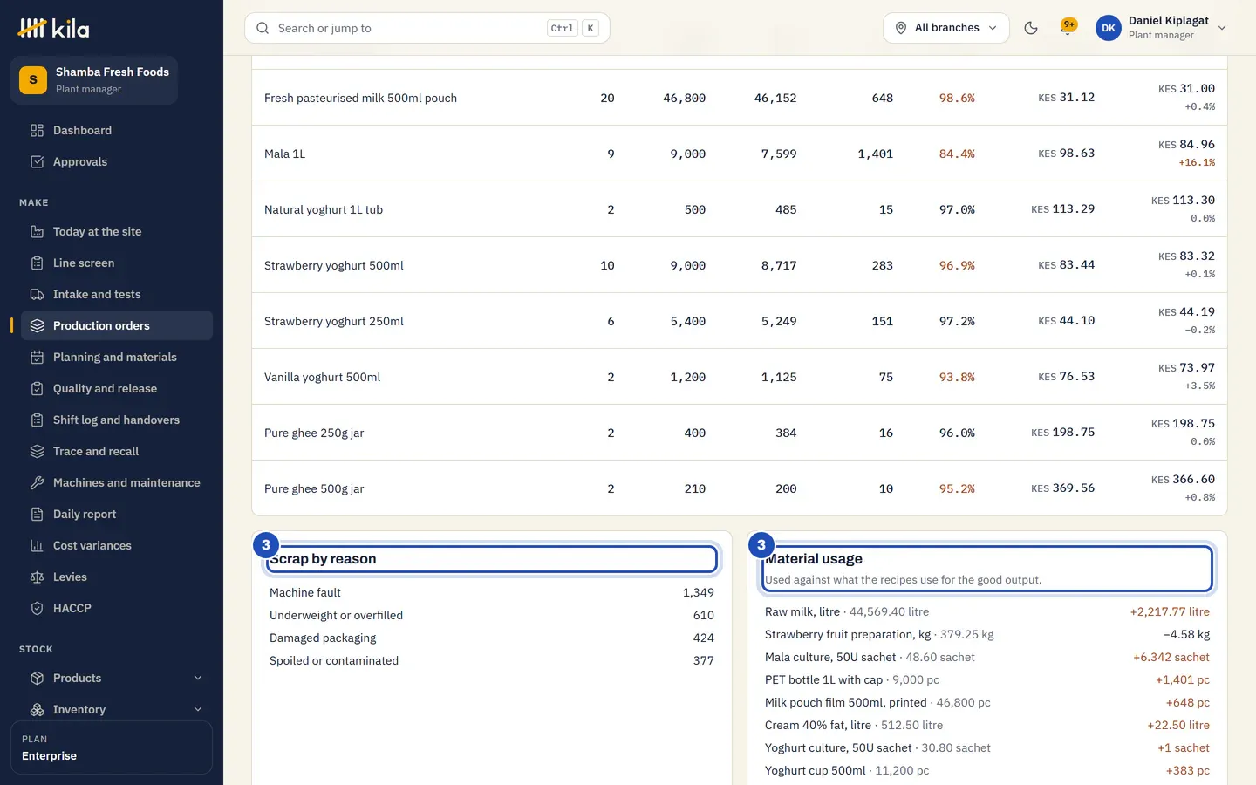Go to Line screen page
Viewport: 1256px width, 785px height.
[117, 263]
